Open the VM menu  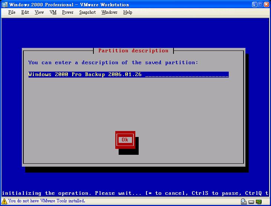click(x=53, y=12)
